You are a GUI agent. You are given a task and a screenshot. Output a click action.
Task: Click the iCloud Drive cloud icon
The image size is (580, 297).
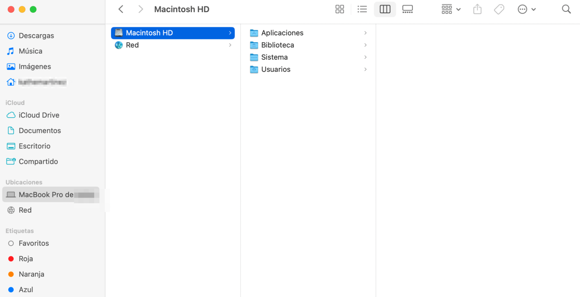point(11,115)
